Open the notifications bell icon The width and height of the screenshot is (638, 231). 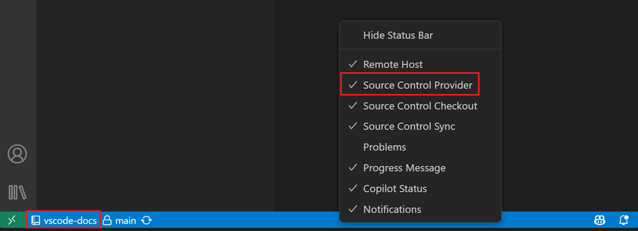tap(624, 220)
